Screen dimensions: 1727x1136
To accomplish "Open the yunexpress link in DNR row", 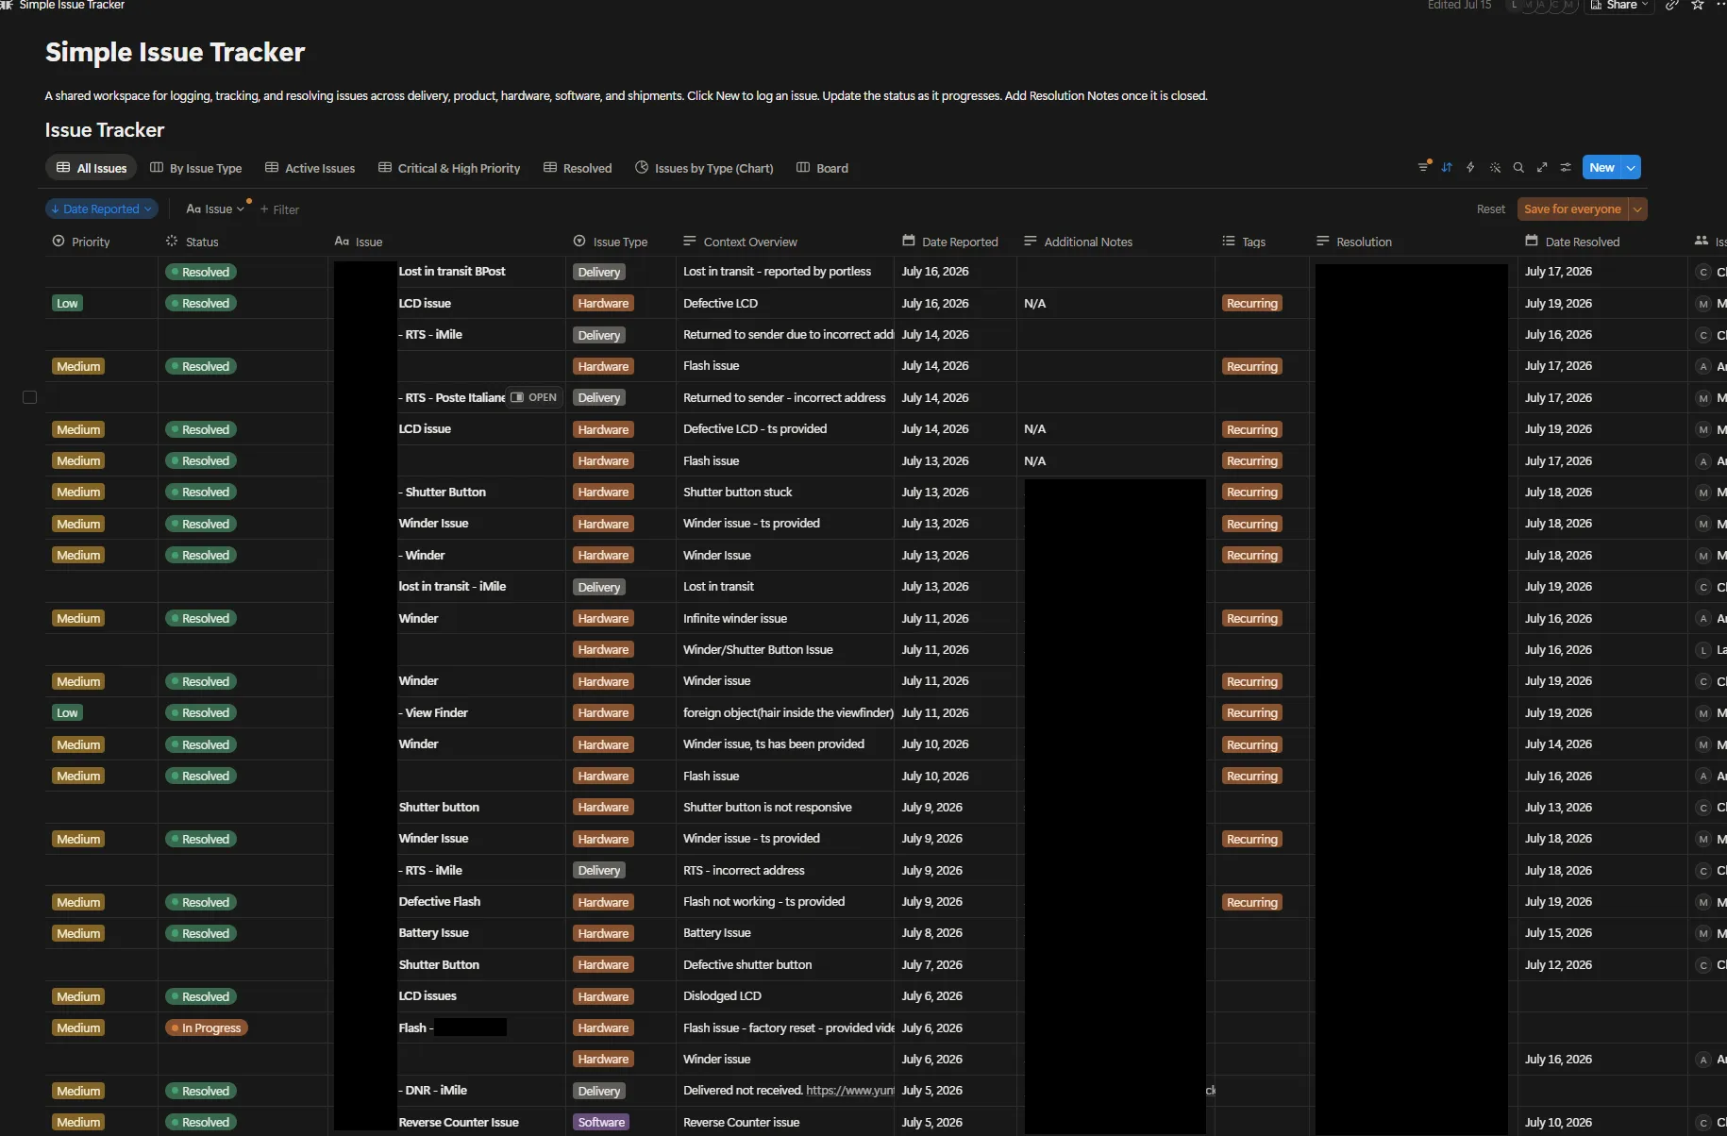I will coord(850,1091).
